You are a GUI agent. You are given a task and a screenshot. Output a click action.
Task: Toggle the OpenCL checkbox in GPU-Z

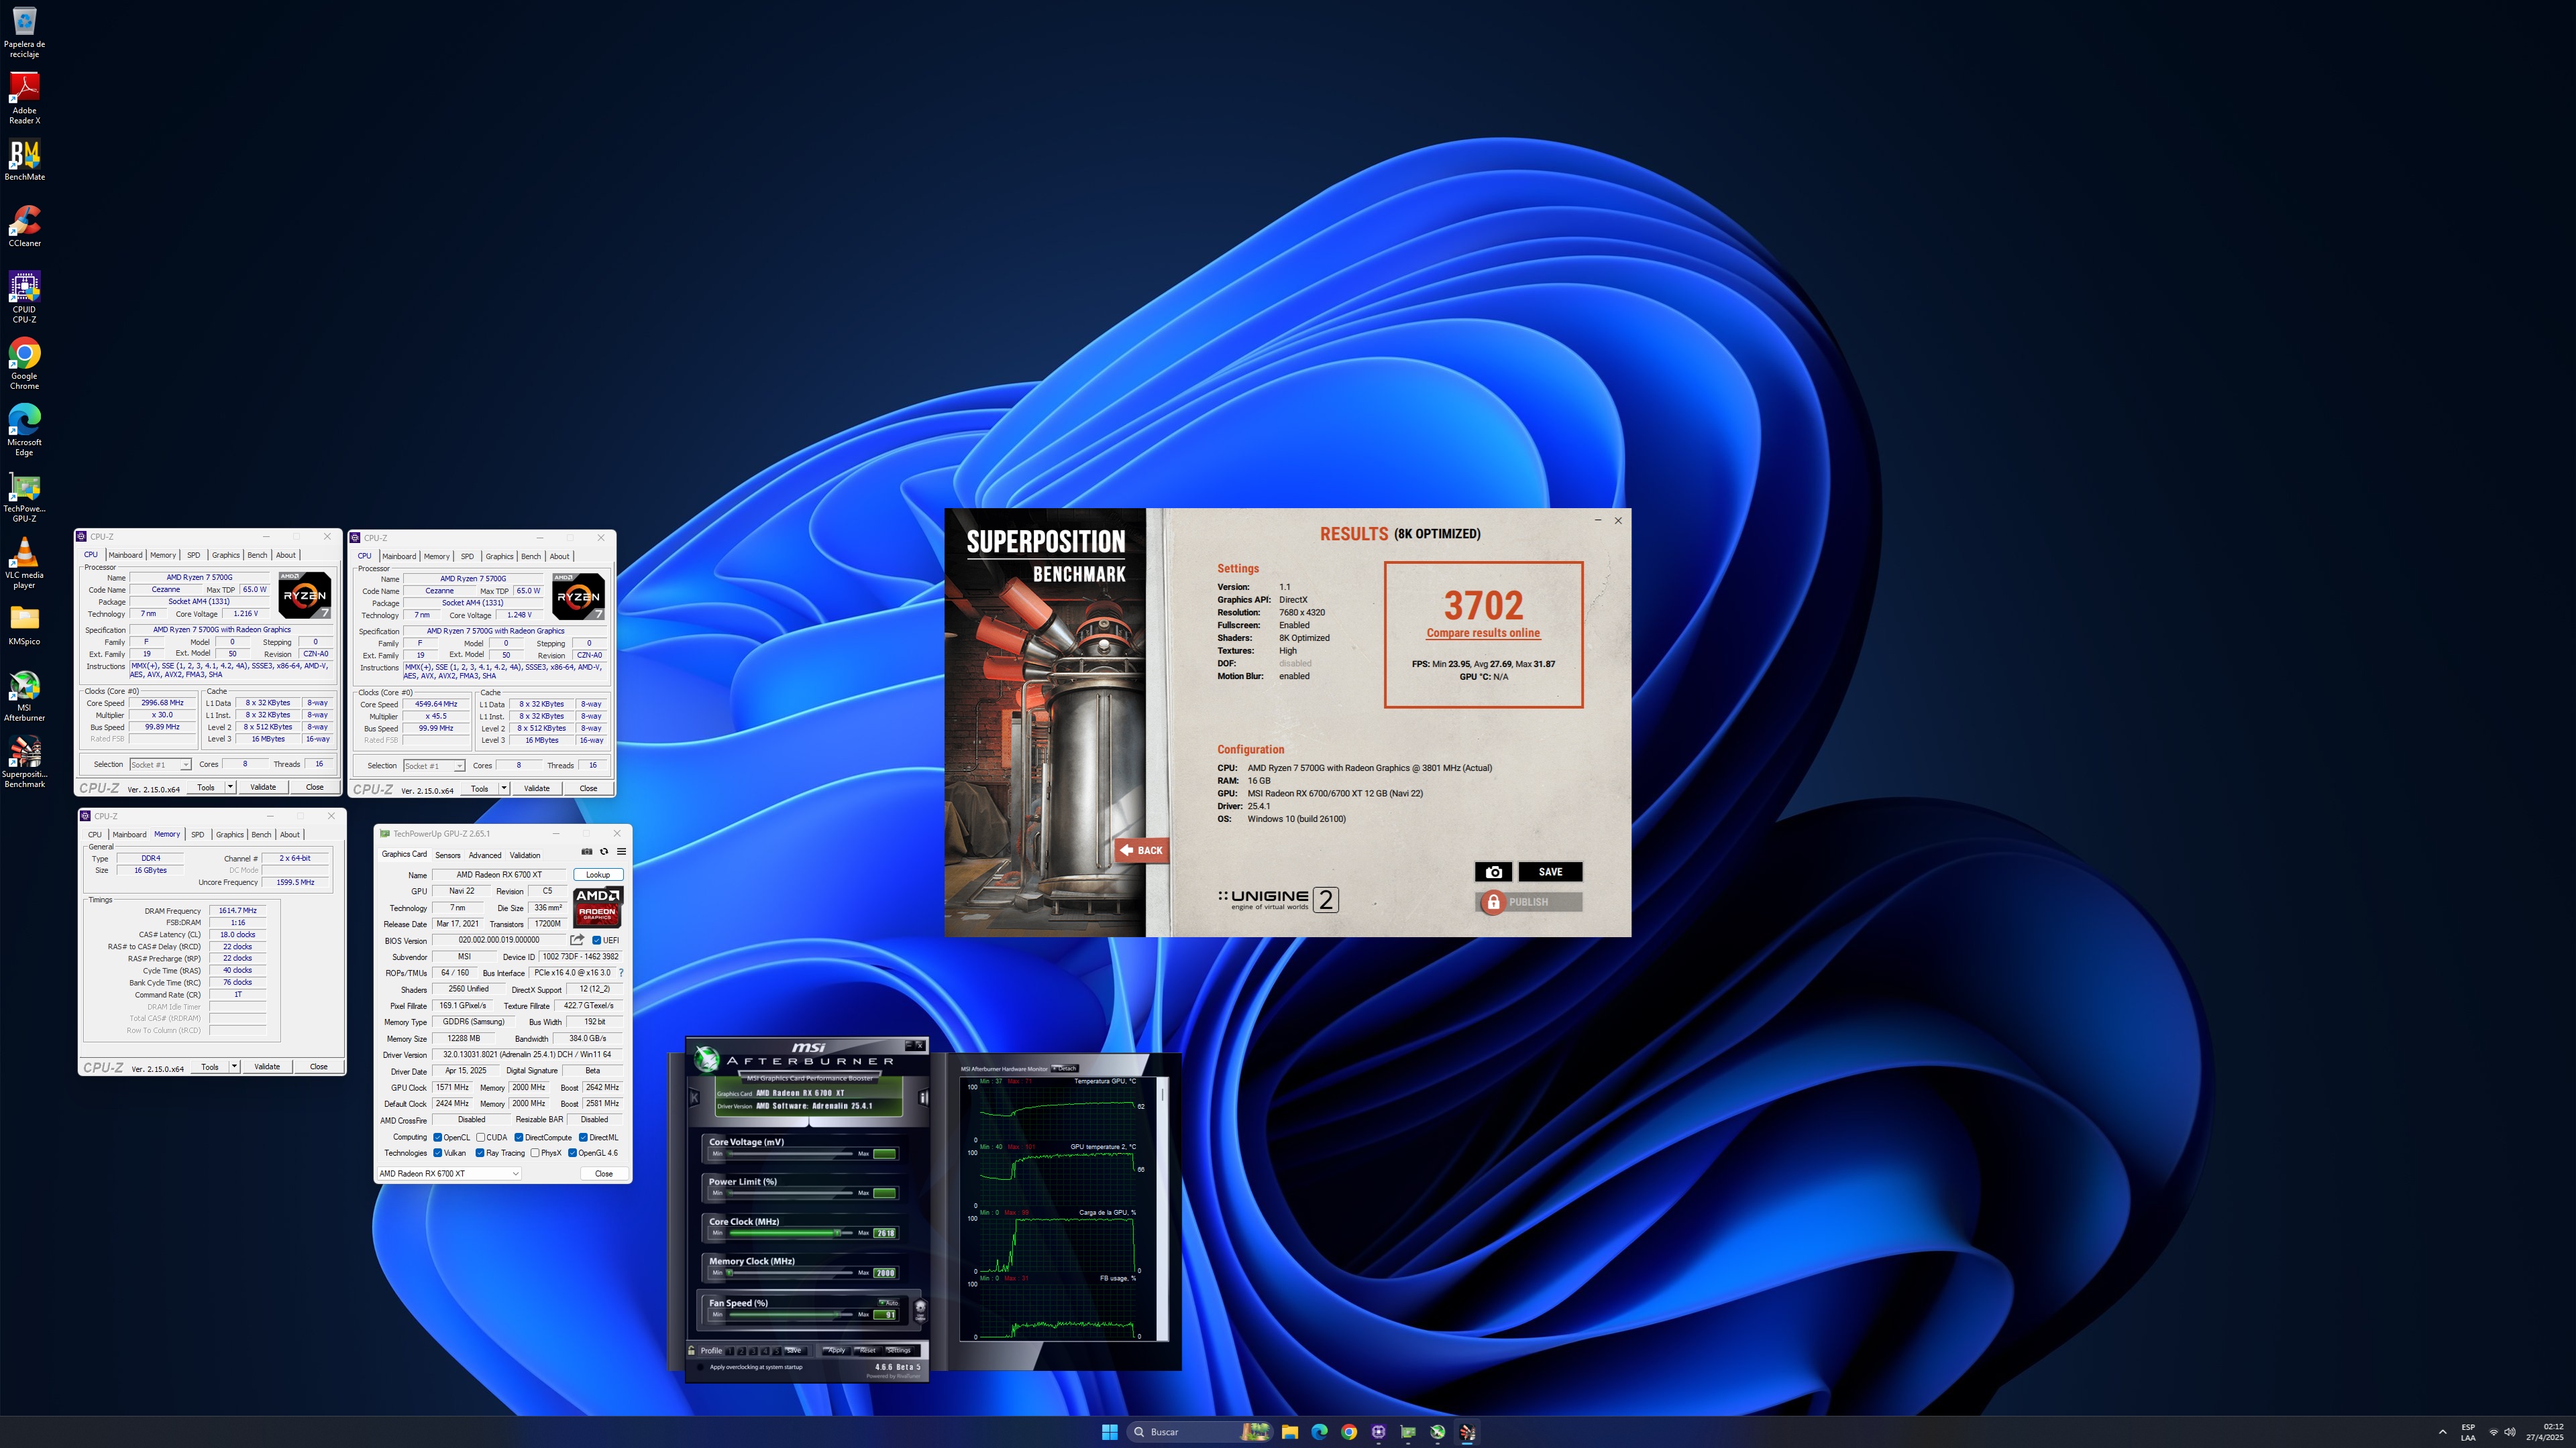point(438,1136)
